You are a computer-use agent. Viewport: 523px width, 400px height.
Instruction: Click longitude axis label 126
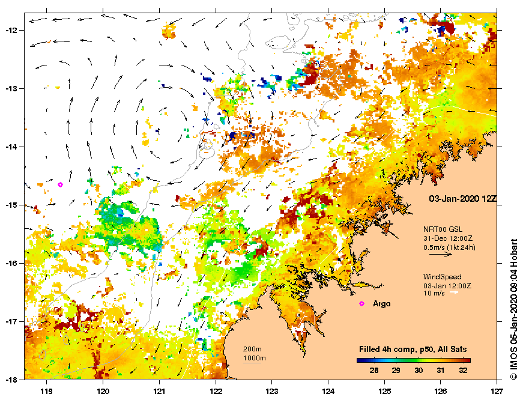coord(441,392)
